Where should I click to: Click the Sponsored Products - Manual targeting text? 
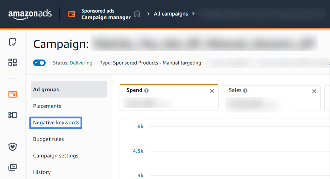pyautogui.click(x=157, y=63)
